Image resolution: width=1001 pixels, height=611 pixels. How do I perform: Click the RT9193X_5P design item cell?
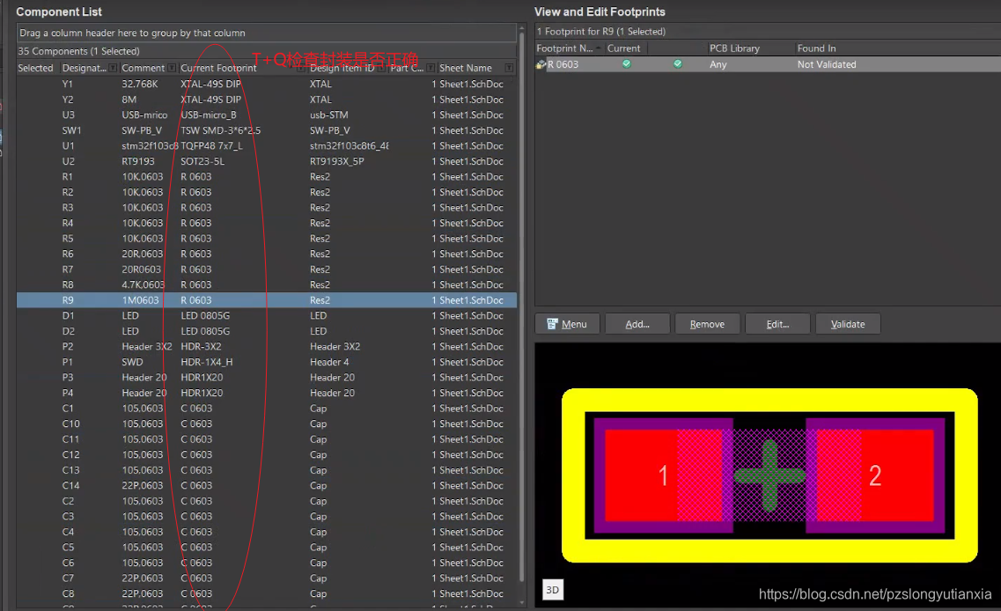[336, 161]
